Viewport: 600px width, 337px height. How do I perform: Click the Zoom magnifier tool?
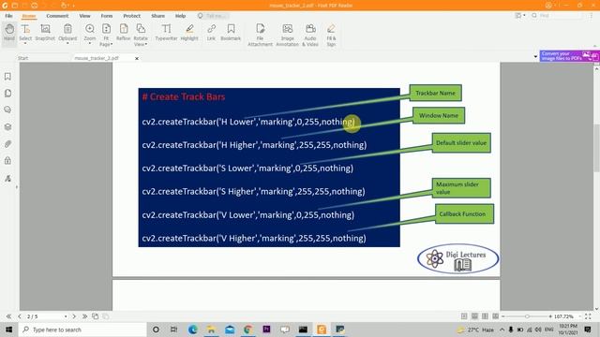pos(90,31)
